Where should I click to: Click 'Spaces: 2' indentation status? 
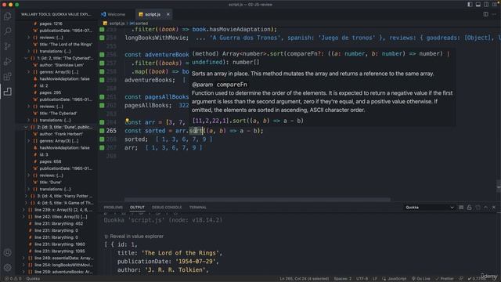point(343,279)
